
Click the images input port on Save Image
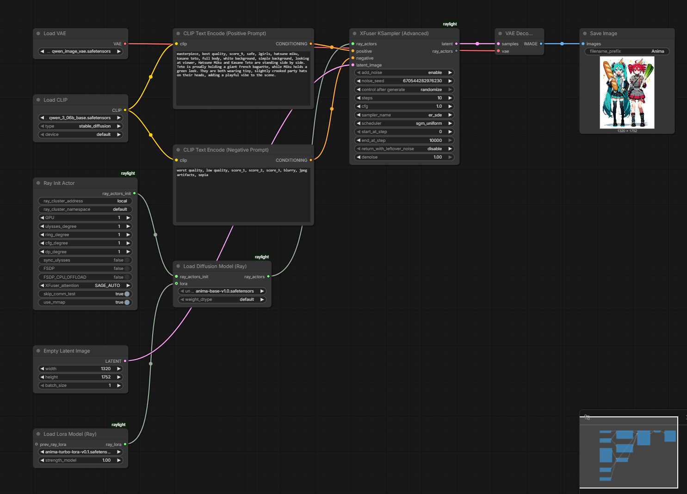583,44
